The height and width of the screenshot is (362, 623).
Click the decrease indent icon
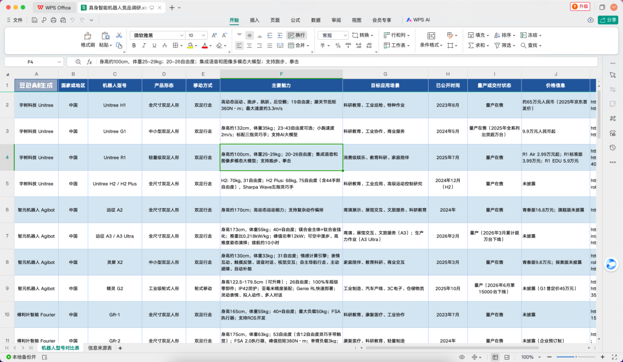[x=270, y=35]
